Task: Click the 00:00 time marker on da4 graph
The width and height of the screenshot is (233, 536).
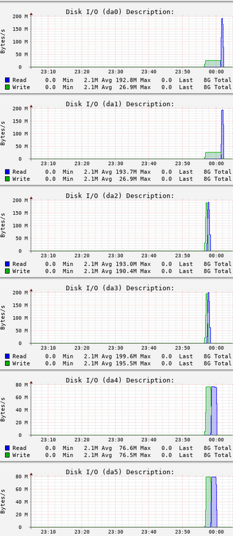Action: coord(216,440)
